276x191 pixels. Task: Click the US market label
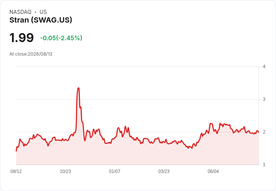[x=43, y=12]
